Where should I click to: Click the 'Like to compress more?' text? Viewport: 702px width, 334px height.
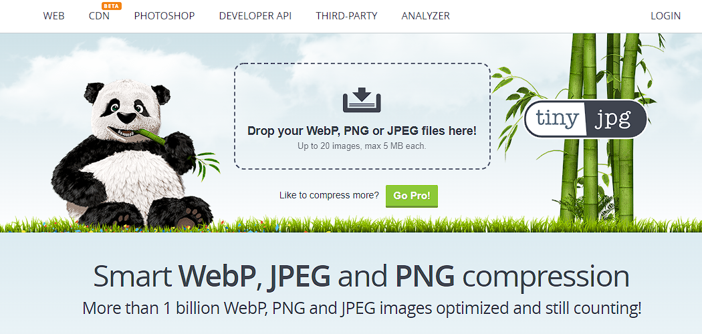(329, 196)
